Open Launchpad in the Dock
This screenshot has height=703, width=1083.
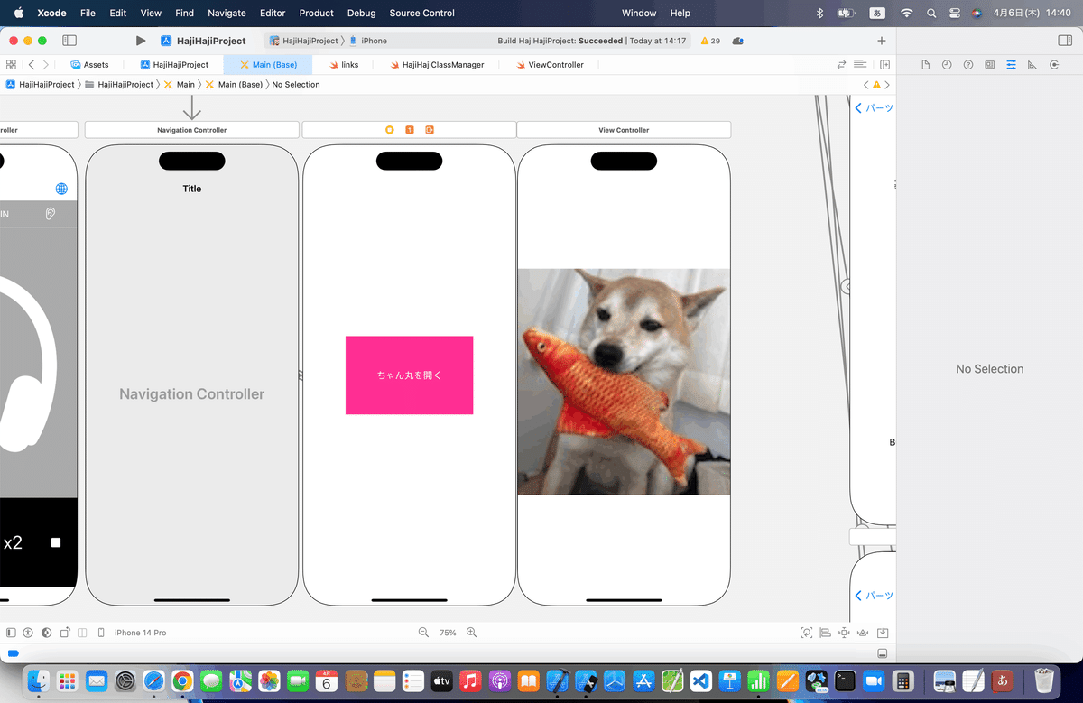pyautogui.click(x=68, y=680)
